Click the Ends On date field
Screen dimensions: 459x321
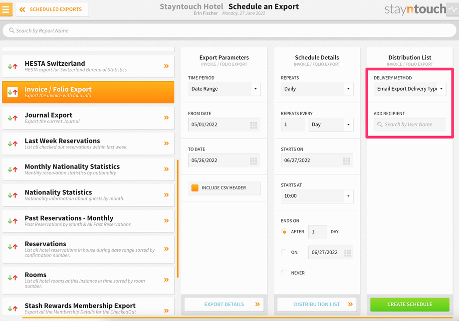click(330, 252)
